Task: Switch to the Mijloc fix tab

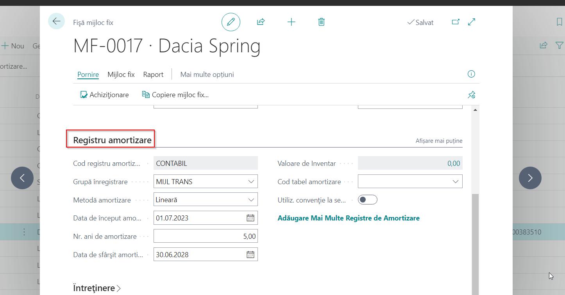Action: tap(121, 75)
